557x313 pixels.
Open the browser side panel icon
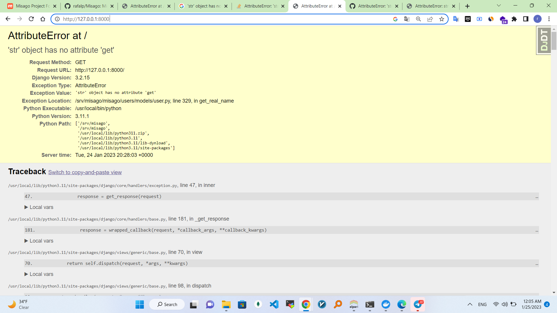(x=526, y=19)
